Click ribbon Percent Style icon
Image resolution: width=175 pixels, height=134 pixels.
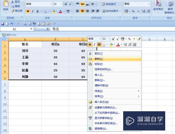tap(133, 11)
